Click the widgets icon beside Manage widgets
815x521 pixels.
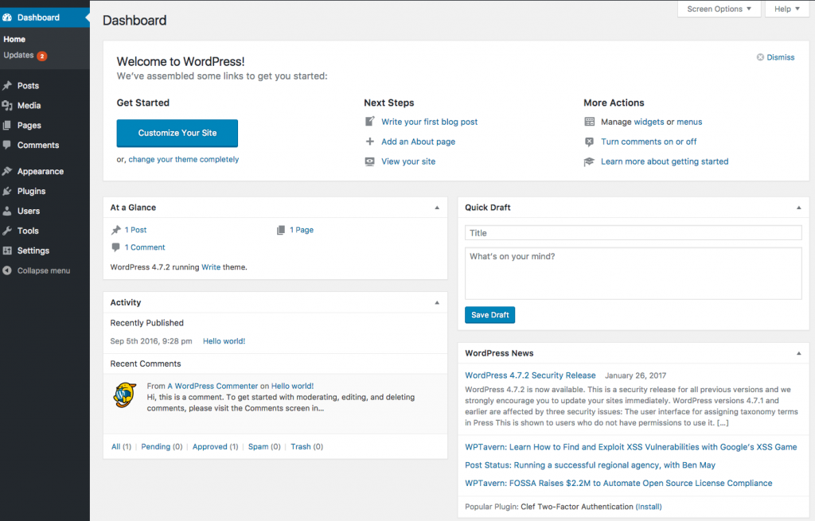590,122
